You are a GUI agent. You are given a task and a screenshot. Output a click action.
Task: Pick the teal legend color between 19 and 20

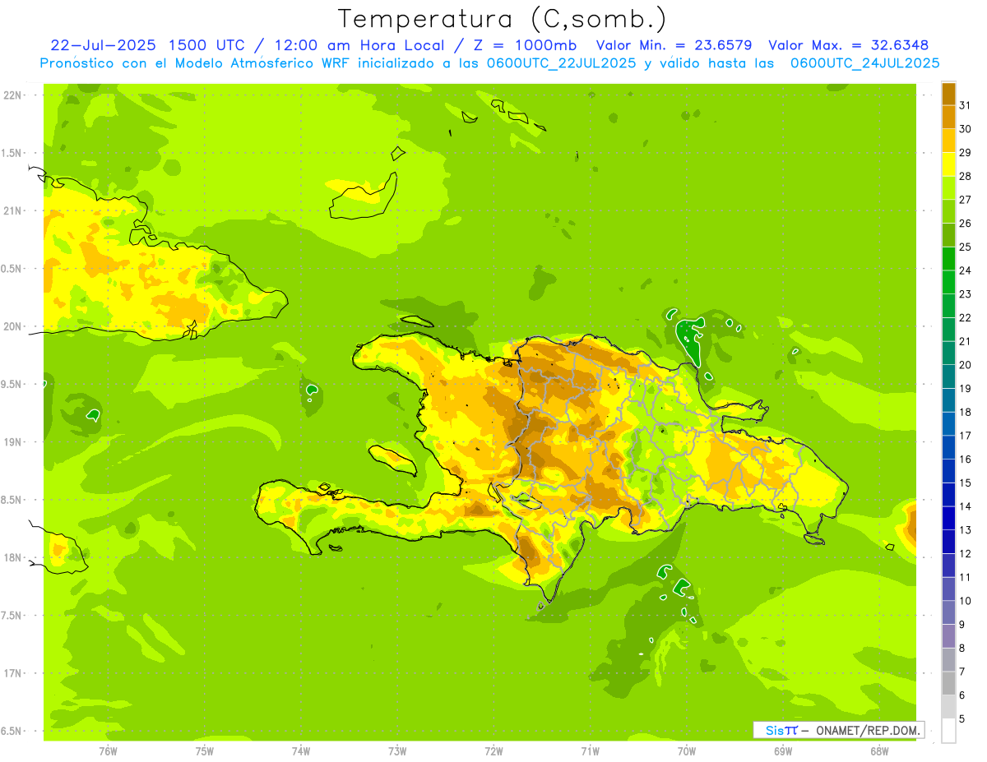[x=948, y=376]
